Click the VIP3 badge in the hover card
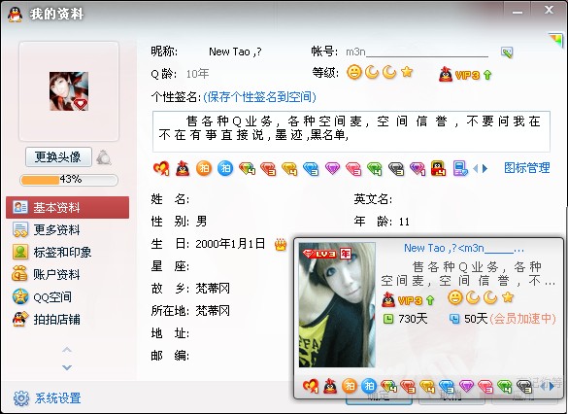Viewport: 568px width, 414px height. pos(408,299)
